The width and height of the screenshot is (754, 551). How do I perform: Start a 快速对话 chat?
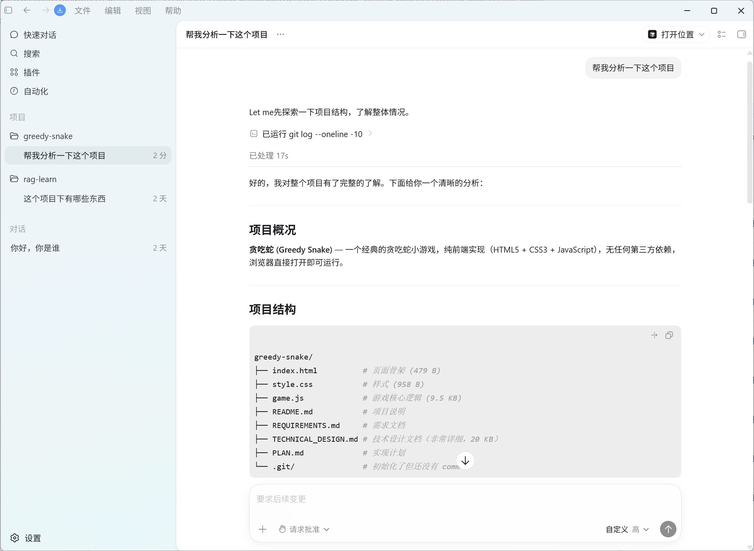coord(88,35)
